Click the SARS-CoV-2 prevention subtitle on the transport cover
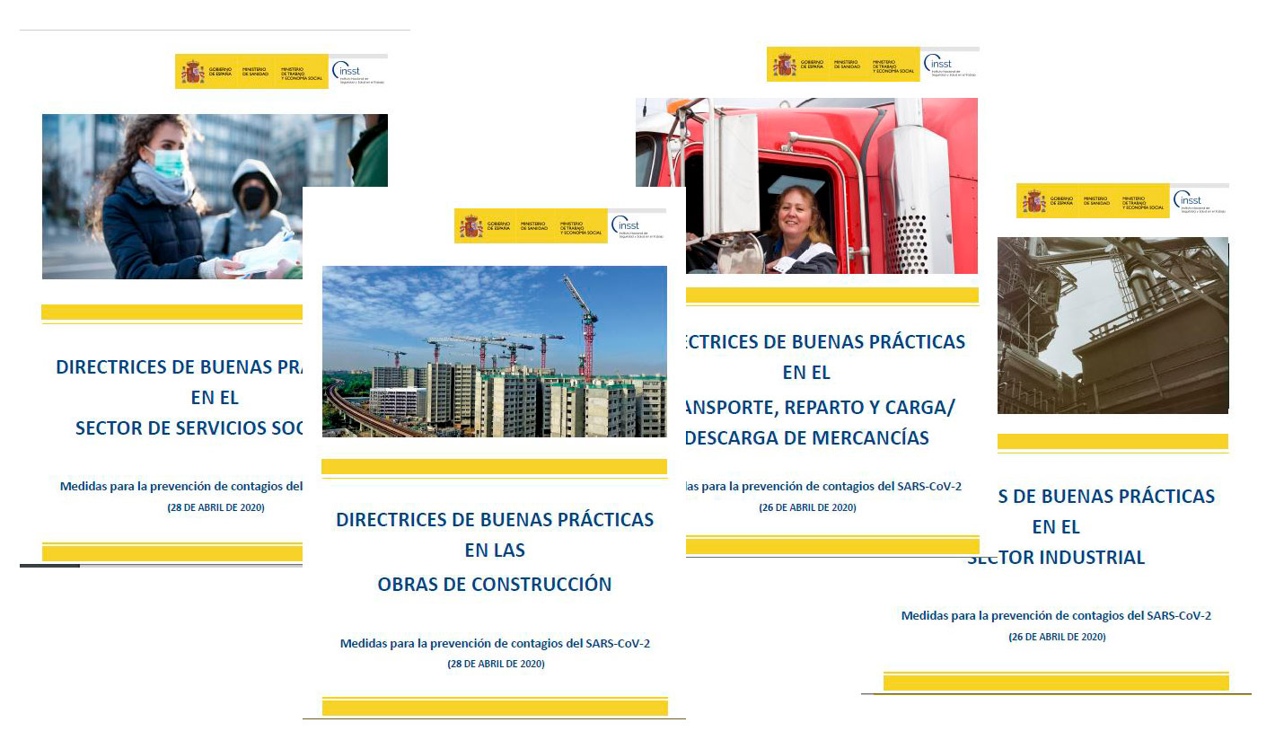Image resolution: width=1275 pixels, height=740 pixels. (x=824, y=486)
